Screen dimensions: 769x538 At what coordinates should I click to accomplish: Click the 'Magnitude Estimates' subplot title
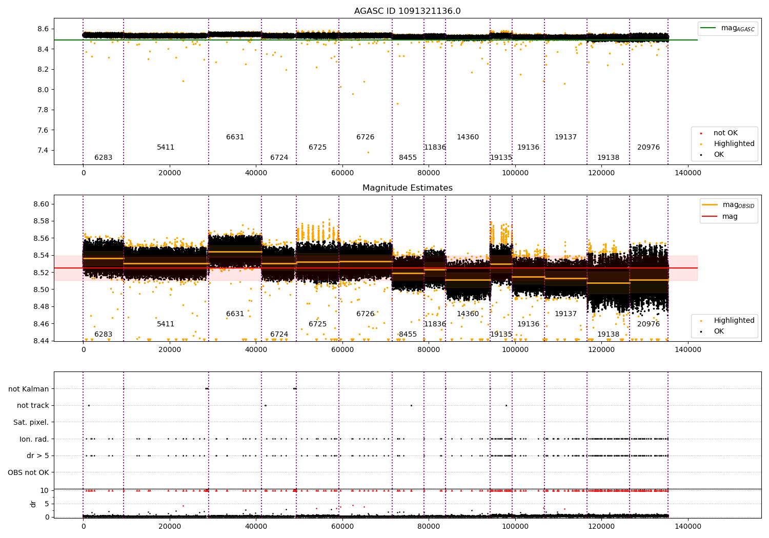[x=407, y=188]
